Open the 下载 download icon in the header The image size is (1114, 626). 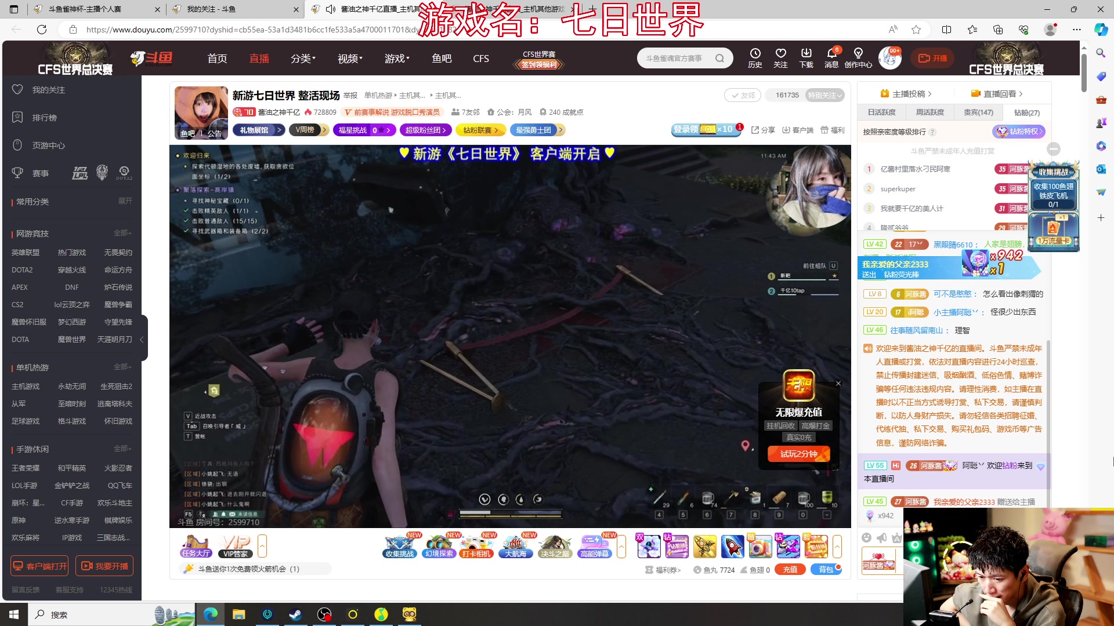[806, 57]
